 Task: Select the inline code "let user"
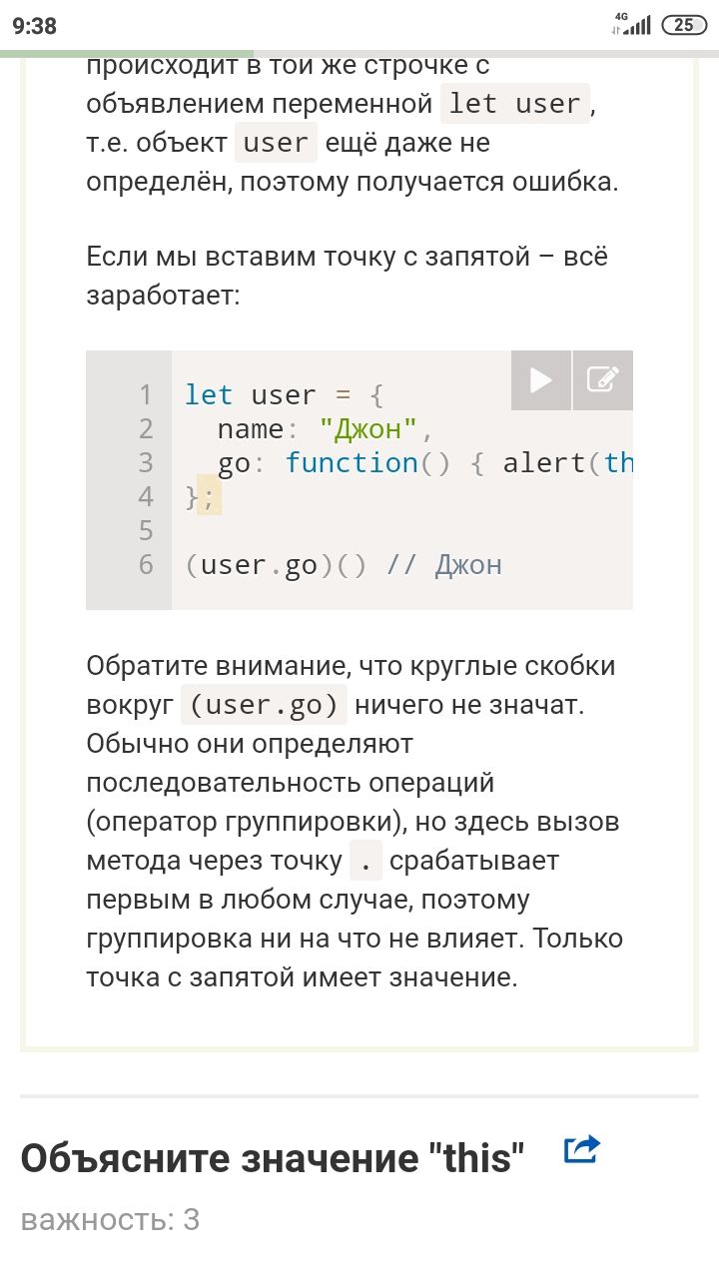click(515, 103)
